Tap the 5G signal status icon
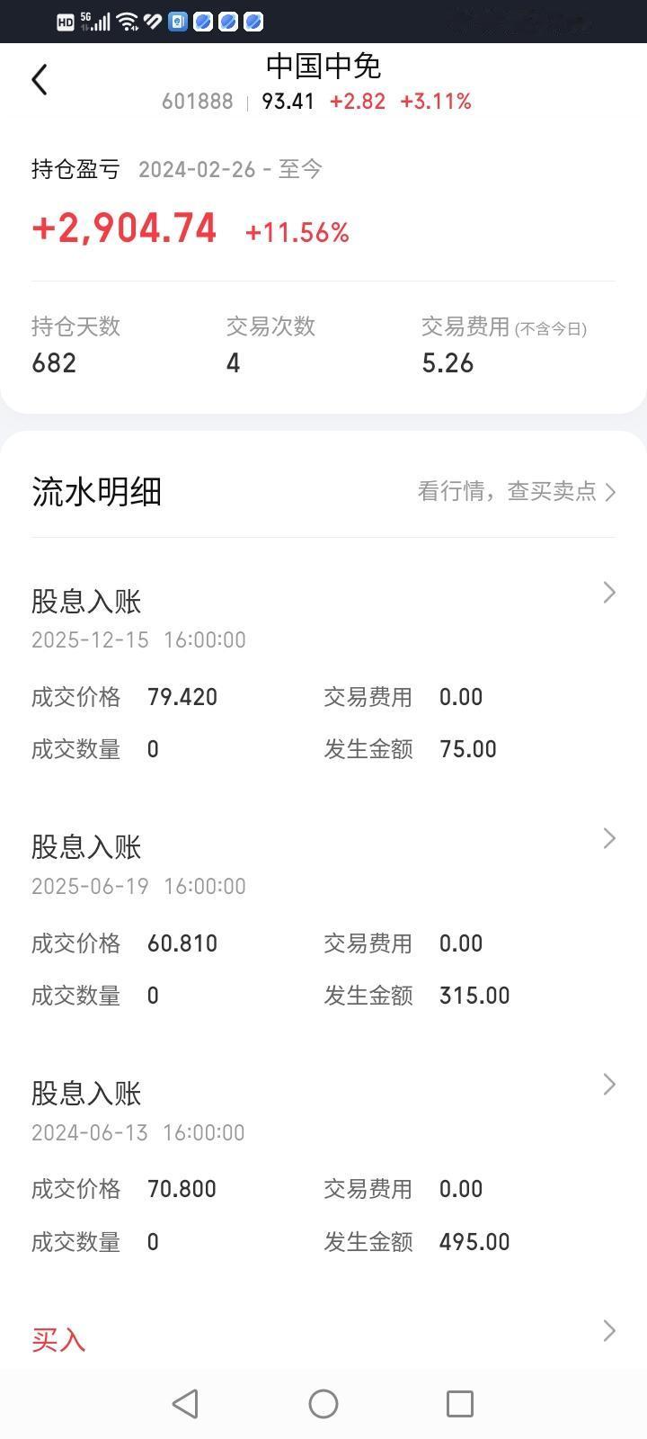This screenshot has height=1439, width=647. 95,21
